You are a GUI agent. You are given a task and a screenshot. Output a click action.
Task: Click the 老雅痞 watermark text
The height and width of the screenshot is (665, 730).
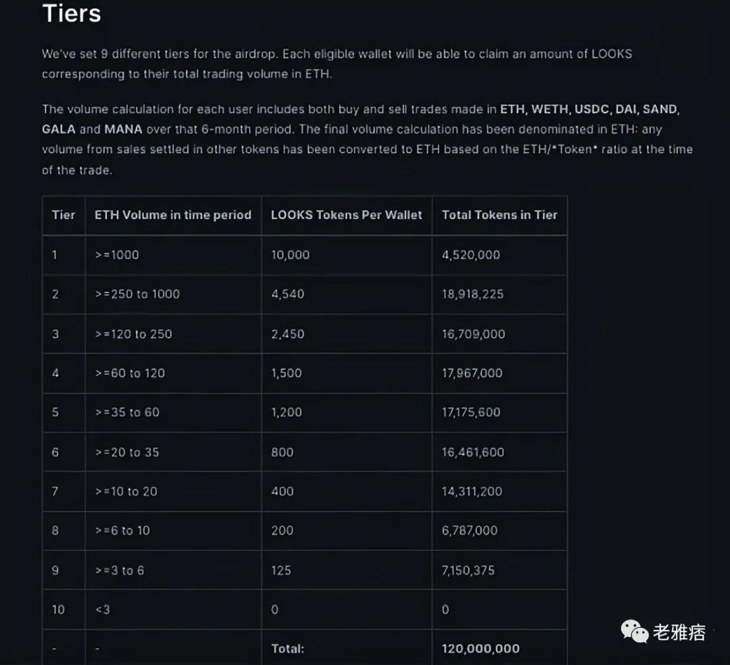(679, 632)
